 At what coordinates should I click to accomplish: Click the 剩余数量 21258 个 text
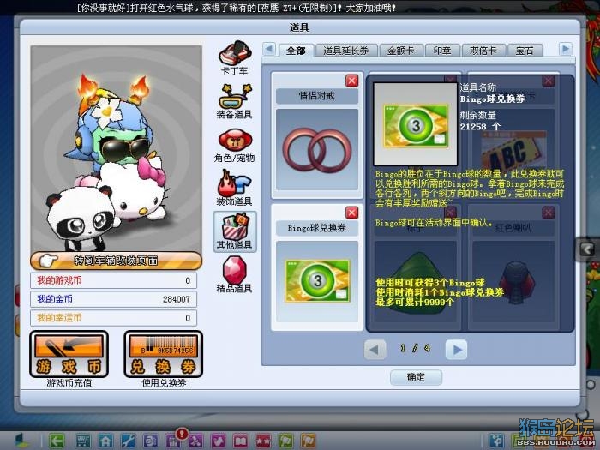[x=481, y=121]
